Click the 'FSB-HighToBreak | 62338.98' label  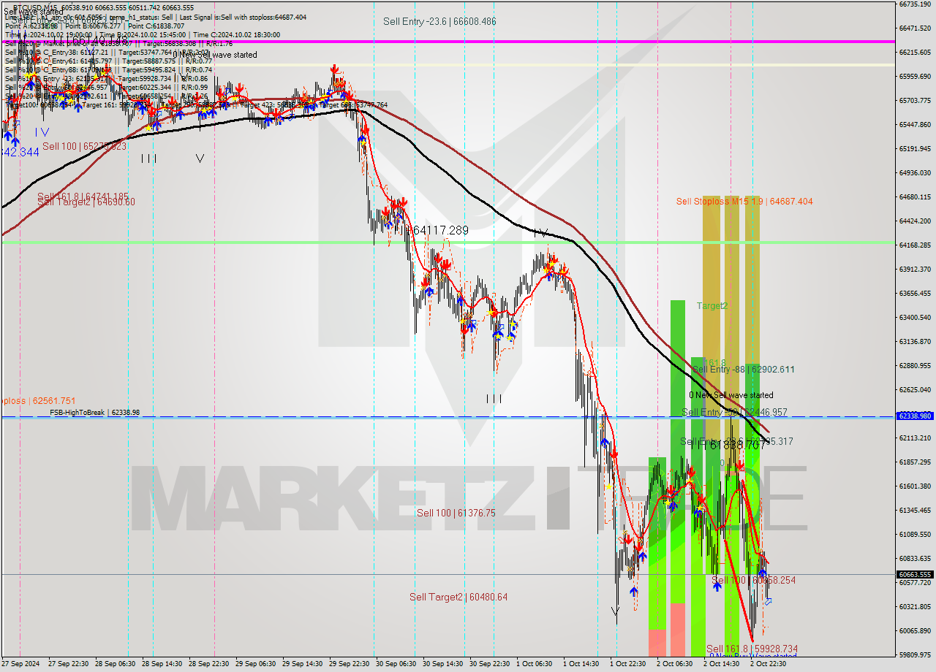94,413
